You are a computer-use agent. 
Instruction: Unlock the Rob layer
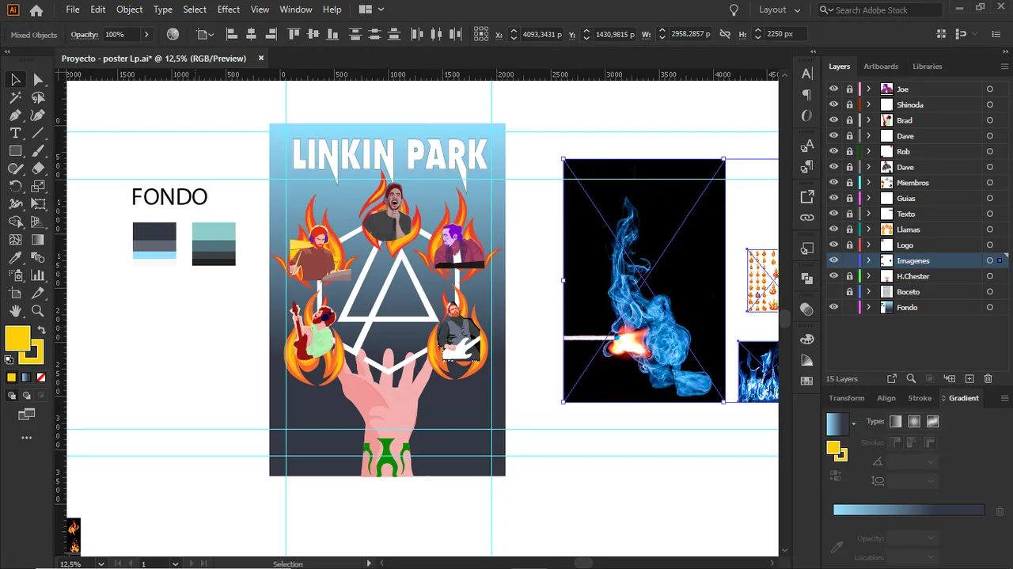[849, 151]
